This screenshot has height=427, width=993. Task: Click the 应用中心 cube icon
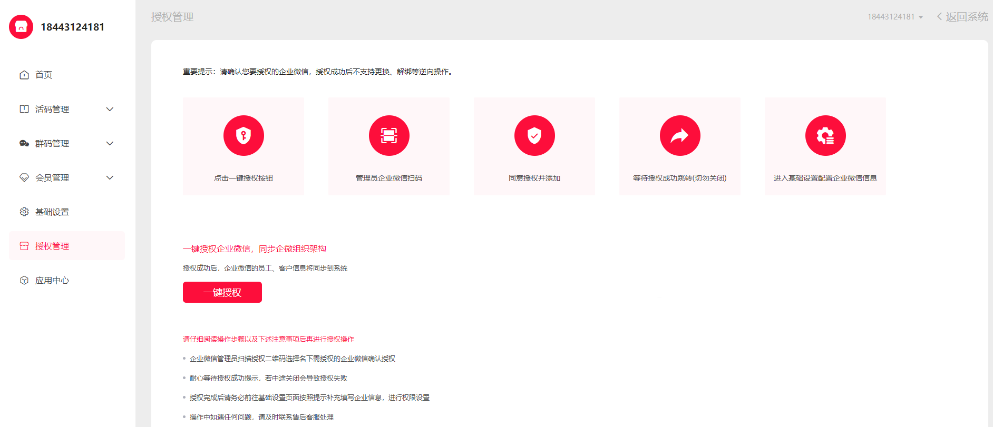click(24, 280)
